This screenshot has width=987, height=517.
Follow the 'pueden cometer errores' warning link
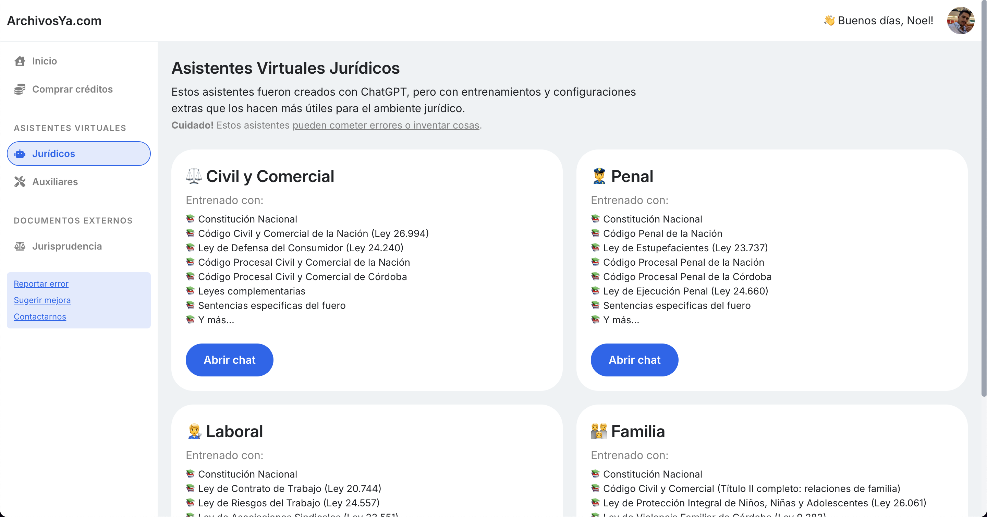[386, 125]
